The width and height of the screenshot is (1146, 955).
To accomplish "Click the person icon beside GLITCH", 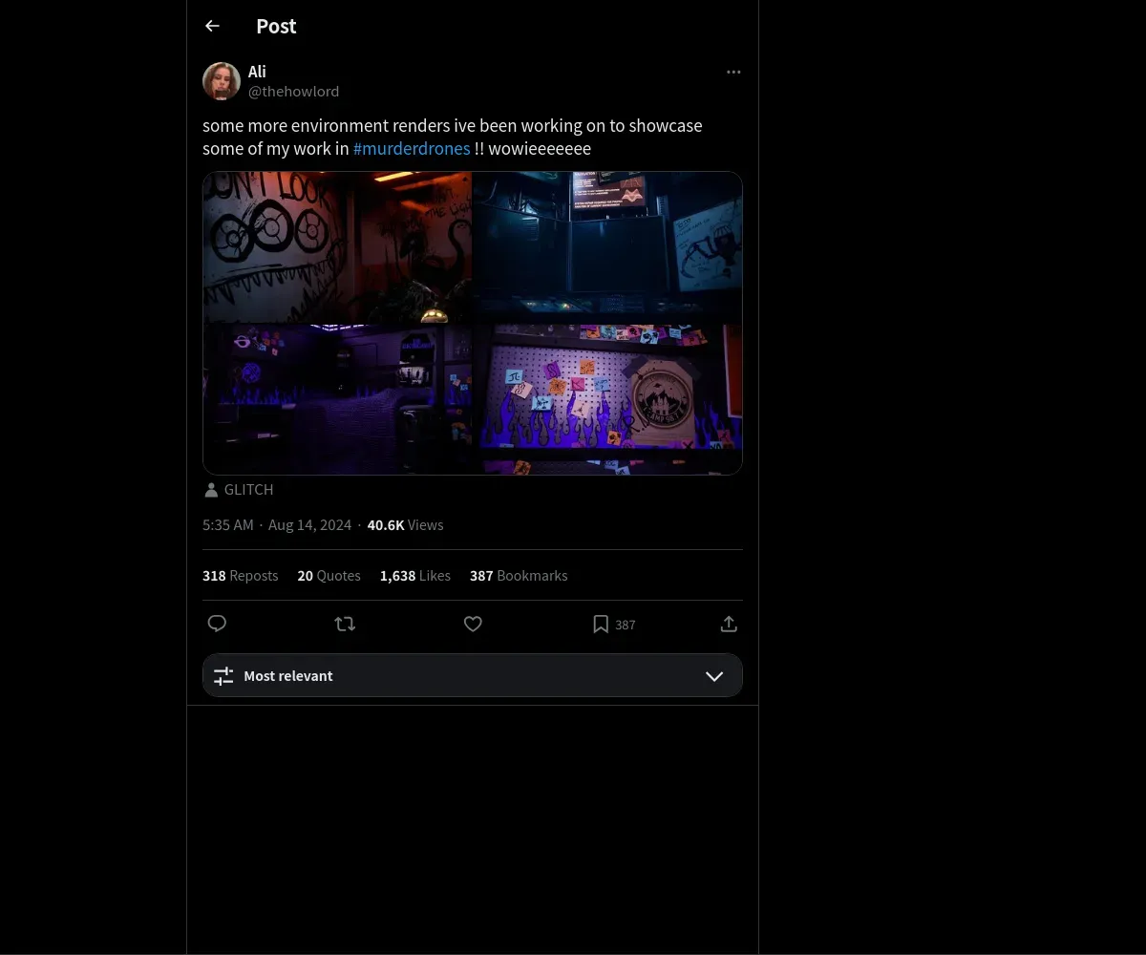I will point(211,490).
